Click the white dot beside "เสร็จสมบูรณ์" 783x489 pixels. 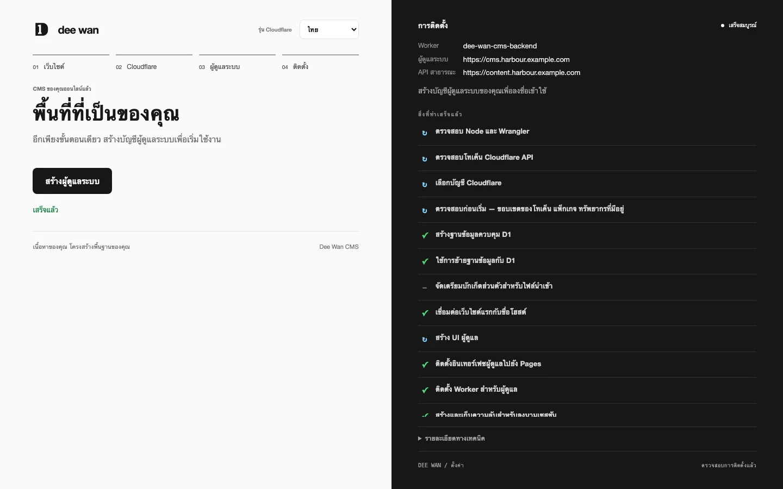(x=723, y=26)
